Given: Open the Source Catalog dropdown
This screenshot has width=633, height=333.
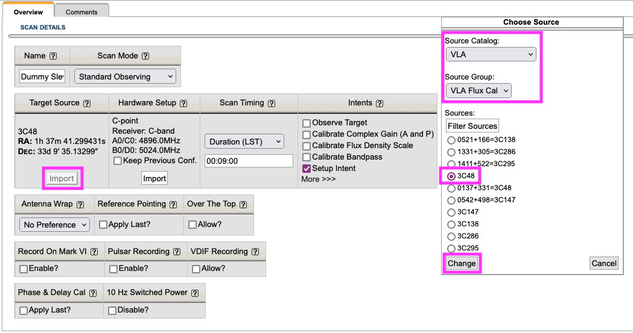Looking at the screenshot, I should (x=491, y=54).
